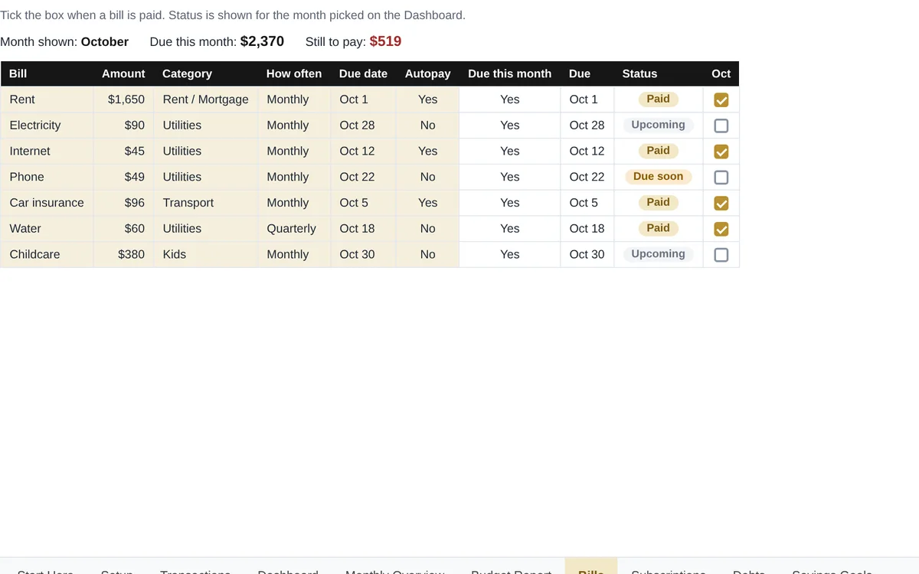This screenshot has width=919, height=574.
Task: Click the Category column header
Action: [206, 73]
